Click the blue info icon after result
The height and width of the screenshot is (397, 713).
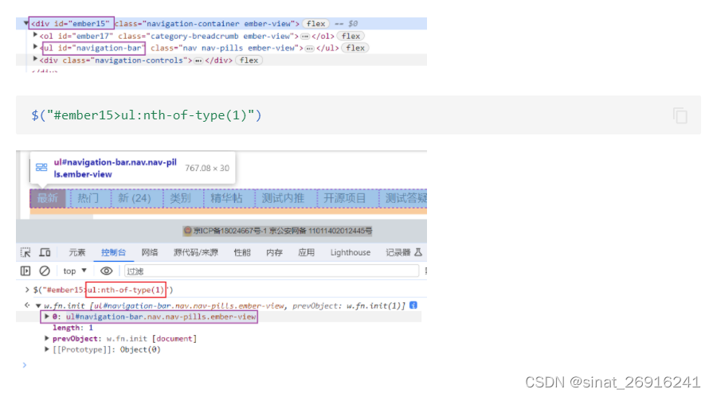click(413, 306)
